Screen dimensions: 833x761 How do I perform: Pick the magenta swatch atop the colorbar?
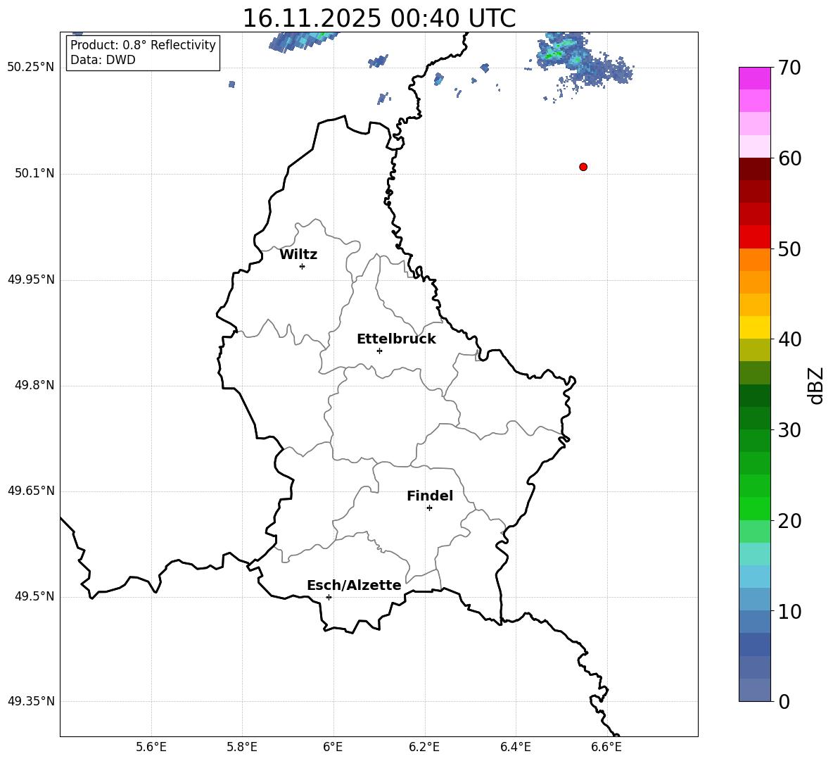755,78
